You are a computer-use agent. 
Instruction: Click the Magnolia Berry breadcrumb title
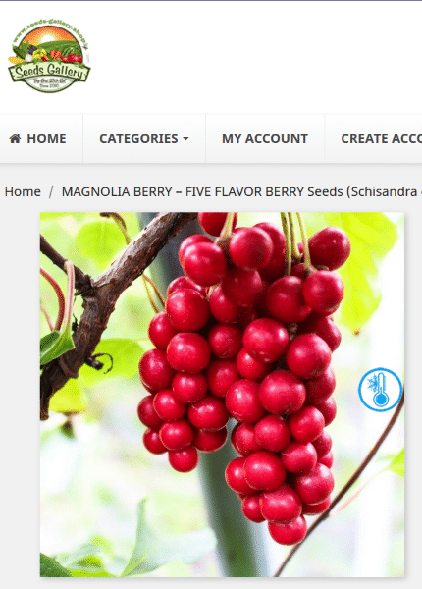(241, 192)
